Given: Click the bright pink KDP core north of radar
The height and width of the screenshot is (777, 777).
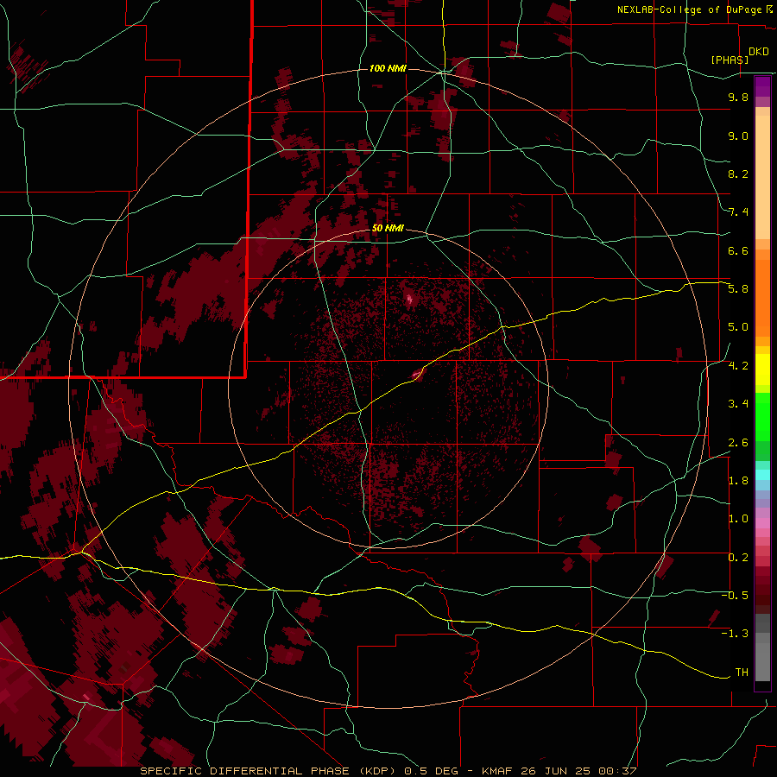Looking at the screenshot, I should 410,299.
